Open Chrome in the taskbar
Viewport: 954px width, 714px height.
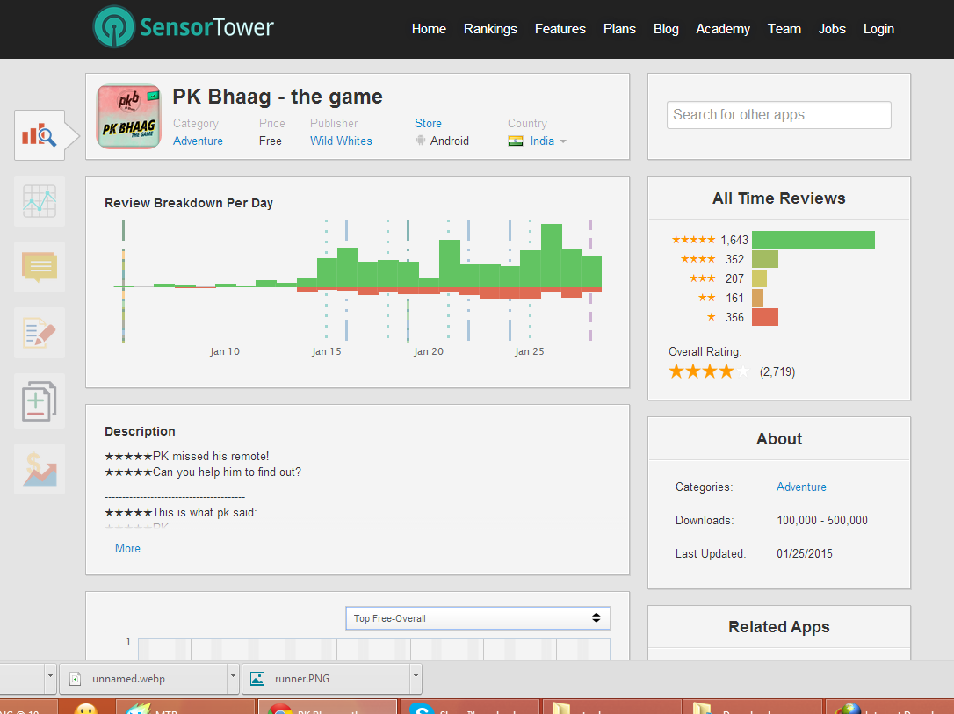(328, 707)
